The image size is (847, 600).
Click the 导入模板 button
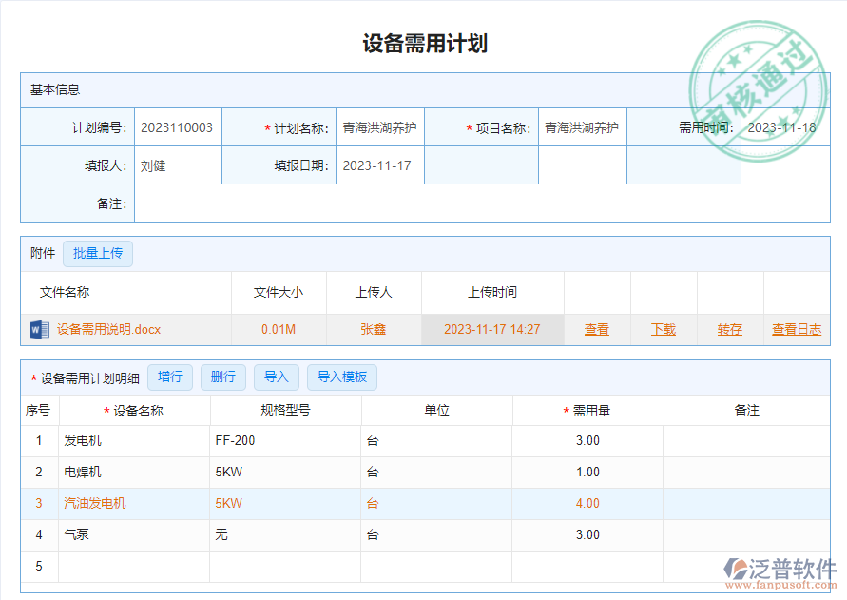[x=341, y=377]
